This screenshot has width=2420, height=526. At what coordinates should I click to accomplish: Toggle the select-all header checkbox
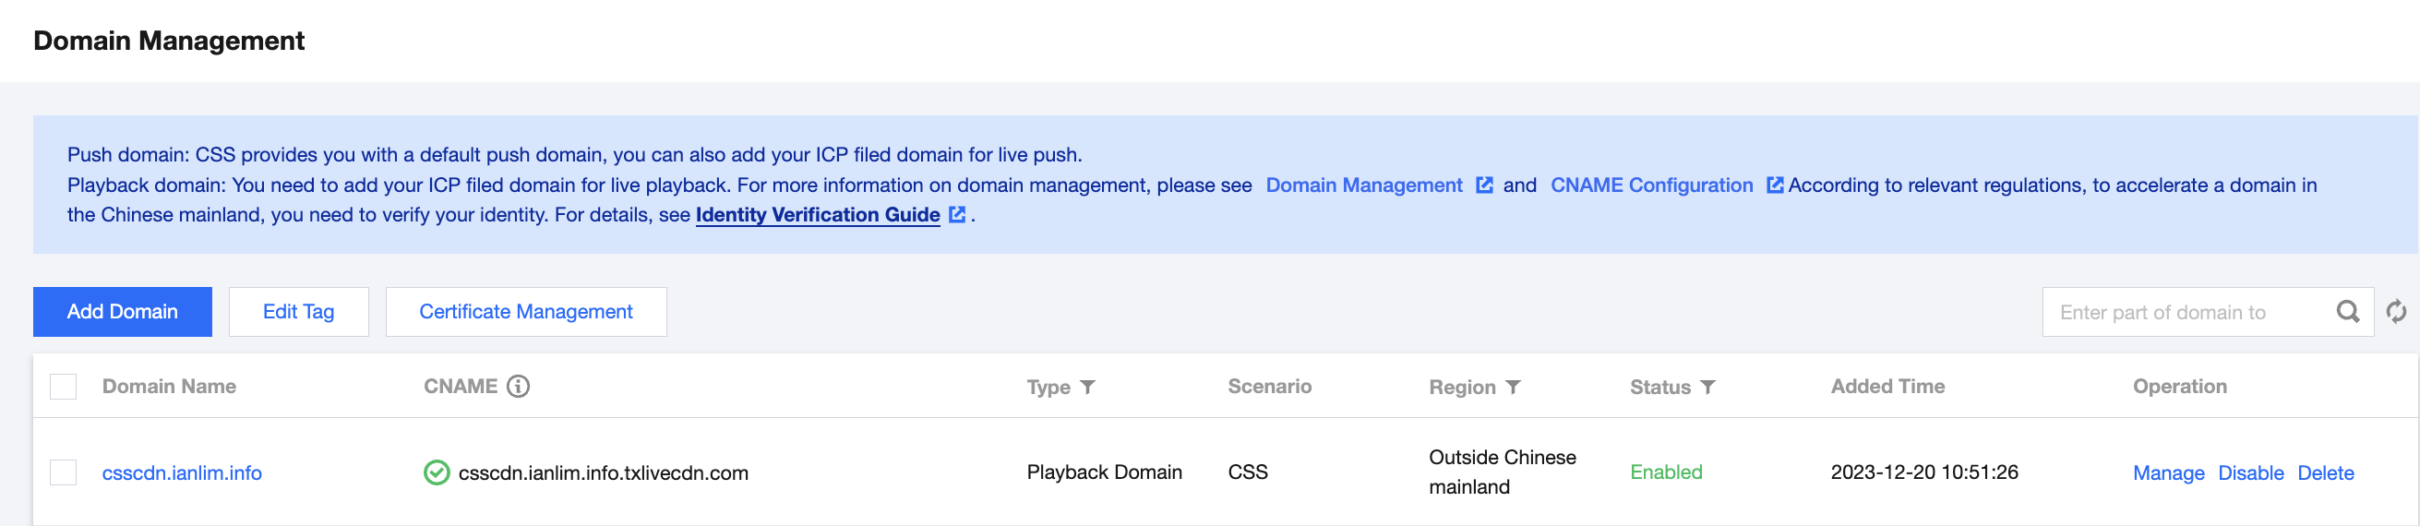pos(63,386)
